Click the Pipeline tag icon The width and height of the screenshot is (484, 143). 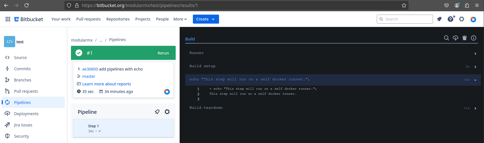[157, 112]
